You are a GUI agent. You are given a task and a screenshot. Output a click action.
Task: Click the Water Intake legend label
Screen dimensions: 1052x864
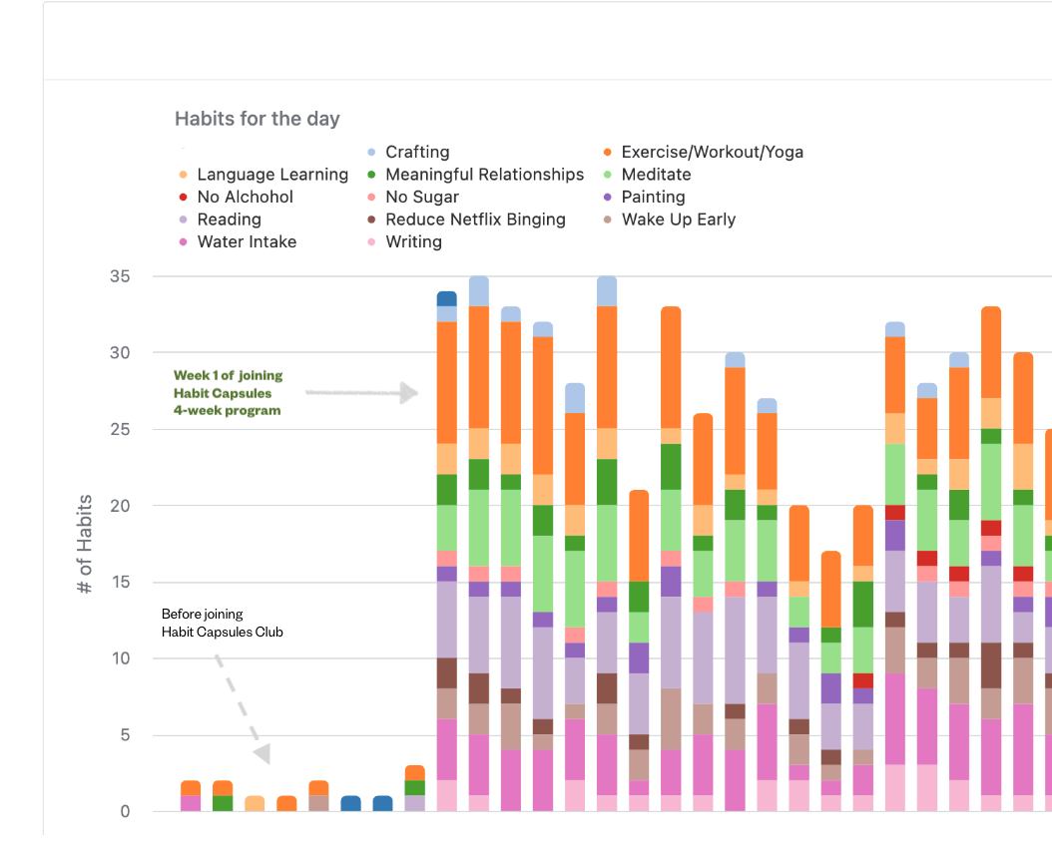click(247, 242)
